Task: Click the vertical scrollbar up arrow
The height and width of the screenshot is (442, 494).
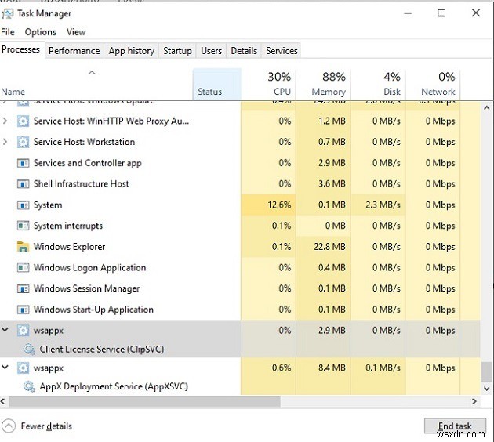Action: point(487,108)
